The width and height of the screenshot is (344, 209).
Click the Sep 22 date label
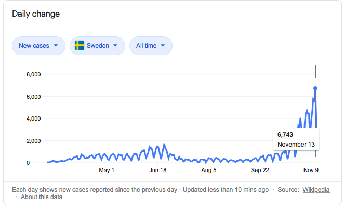(260, 170)
